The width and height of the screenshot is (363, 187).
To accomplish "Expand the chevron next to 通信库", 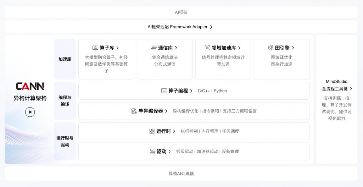I will point(176,48).
